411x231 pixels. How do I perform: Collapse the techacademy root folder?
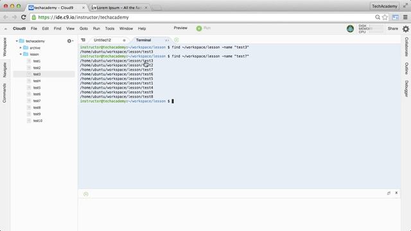click(17, 41)
